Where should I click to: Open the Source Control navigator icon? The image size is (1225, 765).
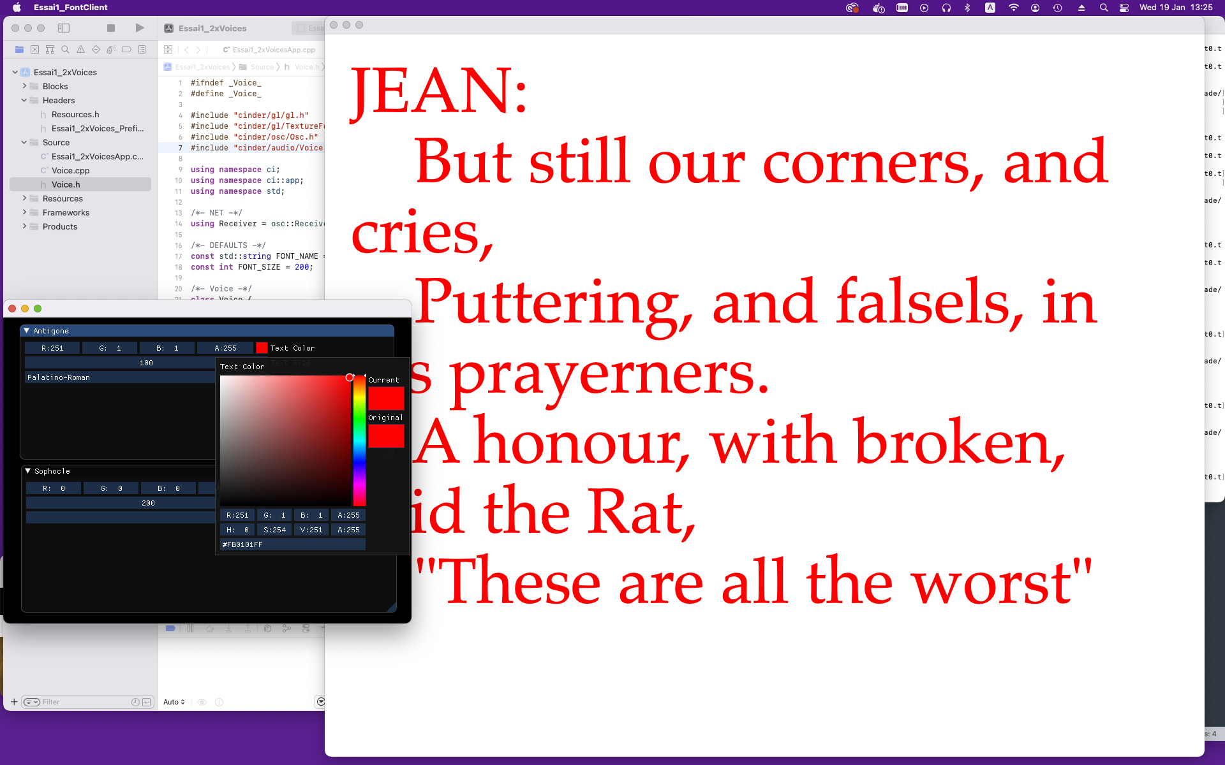click(x=34, y=50)
